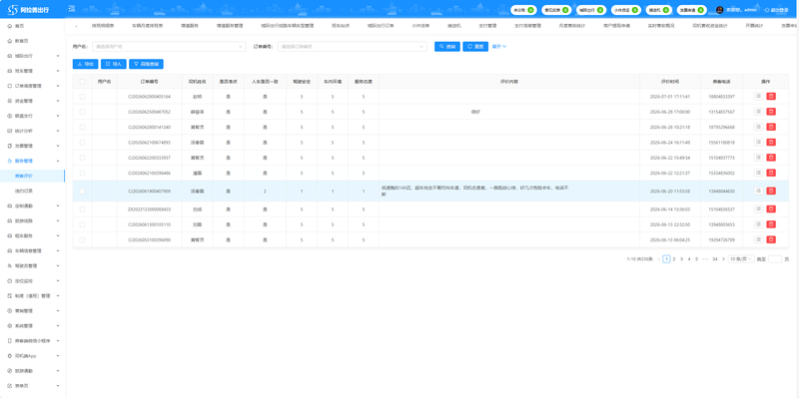This screenshot has height=398, width=799.
Task: Check the row for order CJ2026062800405164
Action: click(x=82, y=96)
